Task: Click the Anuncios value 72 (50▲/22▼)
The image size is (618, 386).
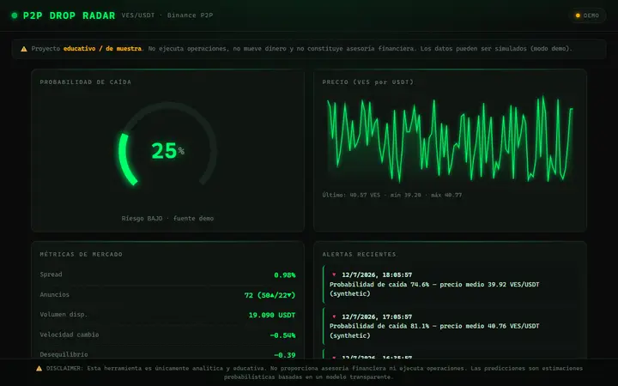Action: tap(270, 295)
